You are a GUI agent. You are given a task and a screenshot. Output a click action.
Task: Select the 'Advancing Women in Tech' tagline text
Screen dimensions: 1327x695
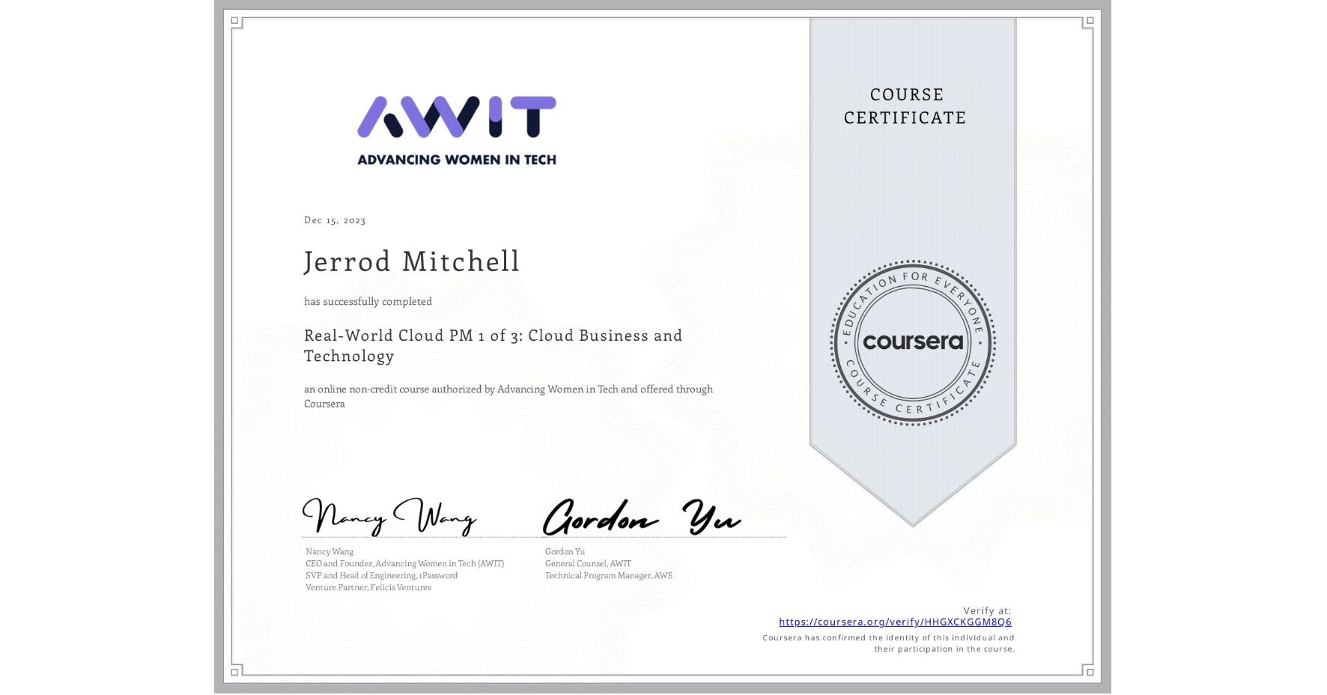click(x=458, y=160)
